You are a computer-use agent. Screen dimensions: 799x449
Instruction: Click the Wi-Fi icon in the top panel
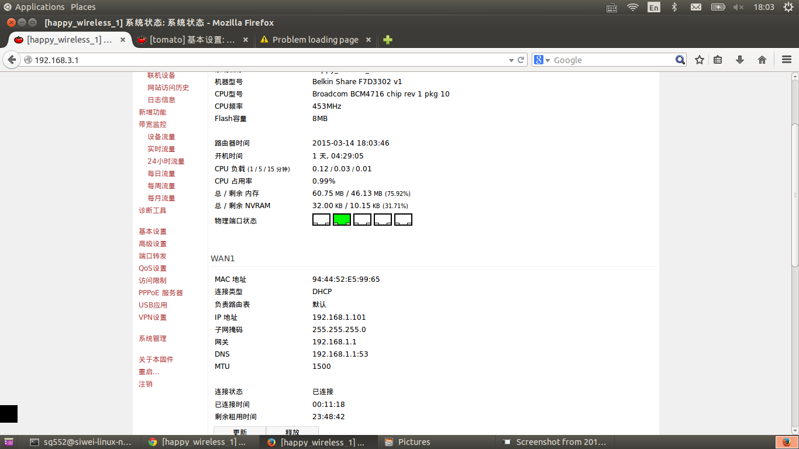click(x=632, y=7)
